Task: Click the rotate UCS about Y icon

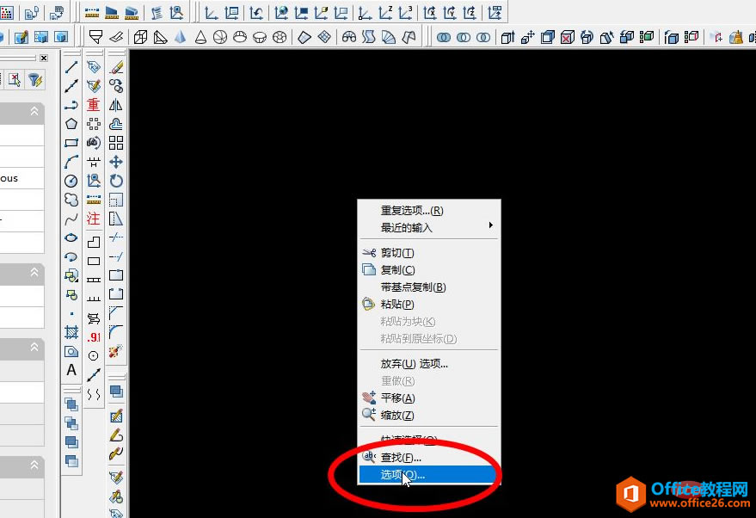Action: [449, 13]
